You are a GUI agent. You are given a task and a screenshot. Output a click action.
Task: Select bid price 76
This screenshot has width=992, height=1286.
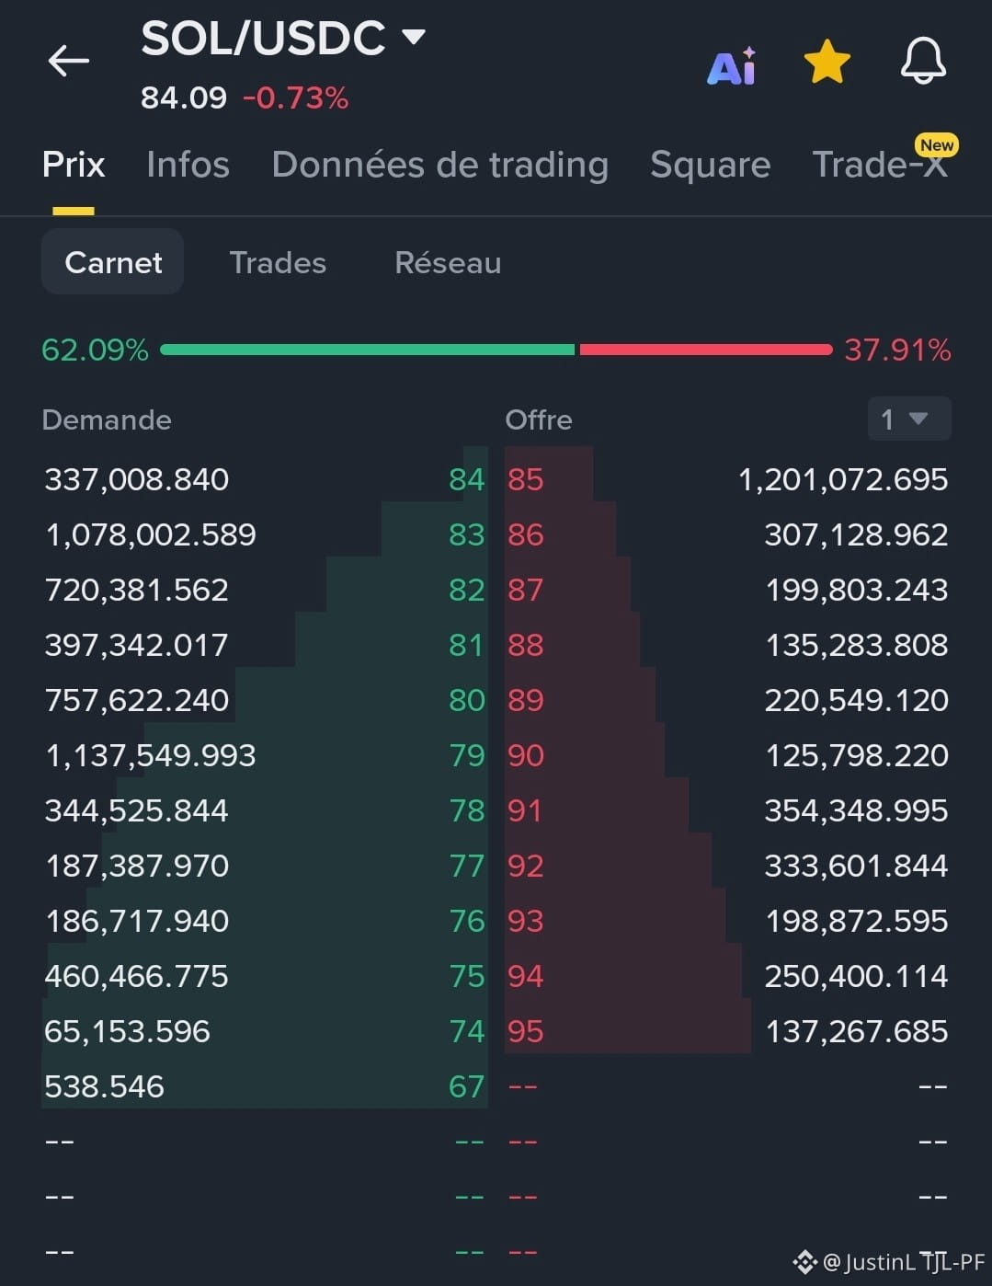click(466, 921)
